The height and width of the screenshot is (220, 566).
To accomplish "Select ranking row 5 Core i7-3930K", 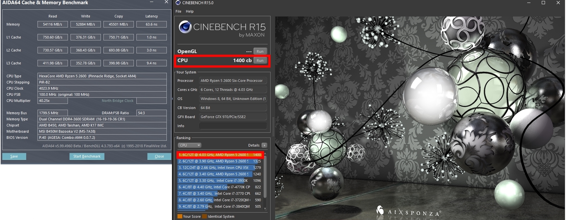I will click(x=220, y=181).
